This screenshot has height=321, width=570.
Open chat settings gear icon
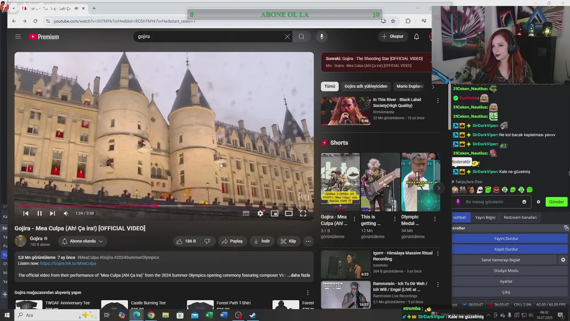click(x=538, y=202)
